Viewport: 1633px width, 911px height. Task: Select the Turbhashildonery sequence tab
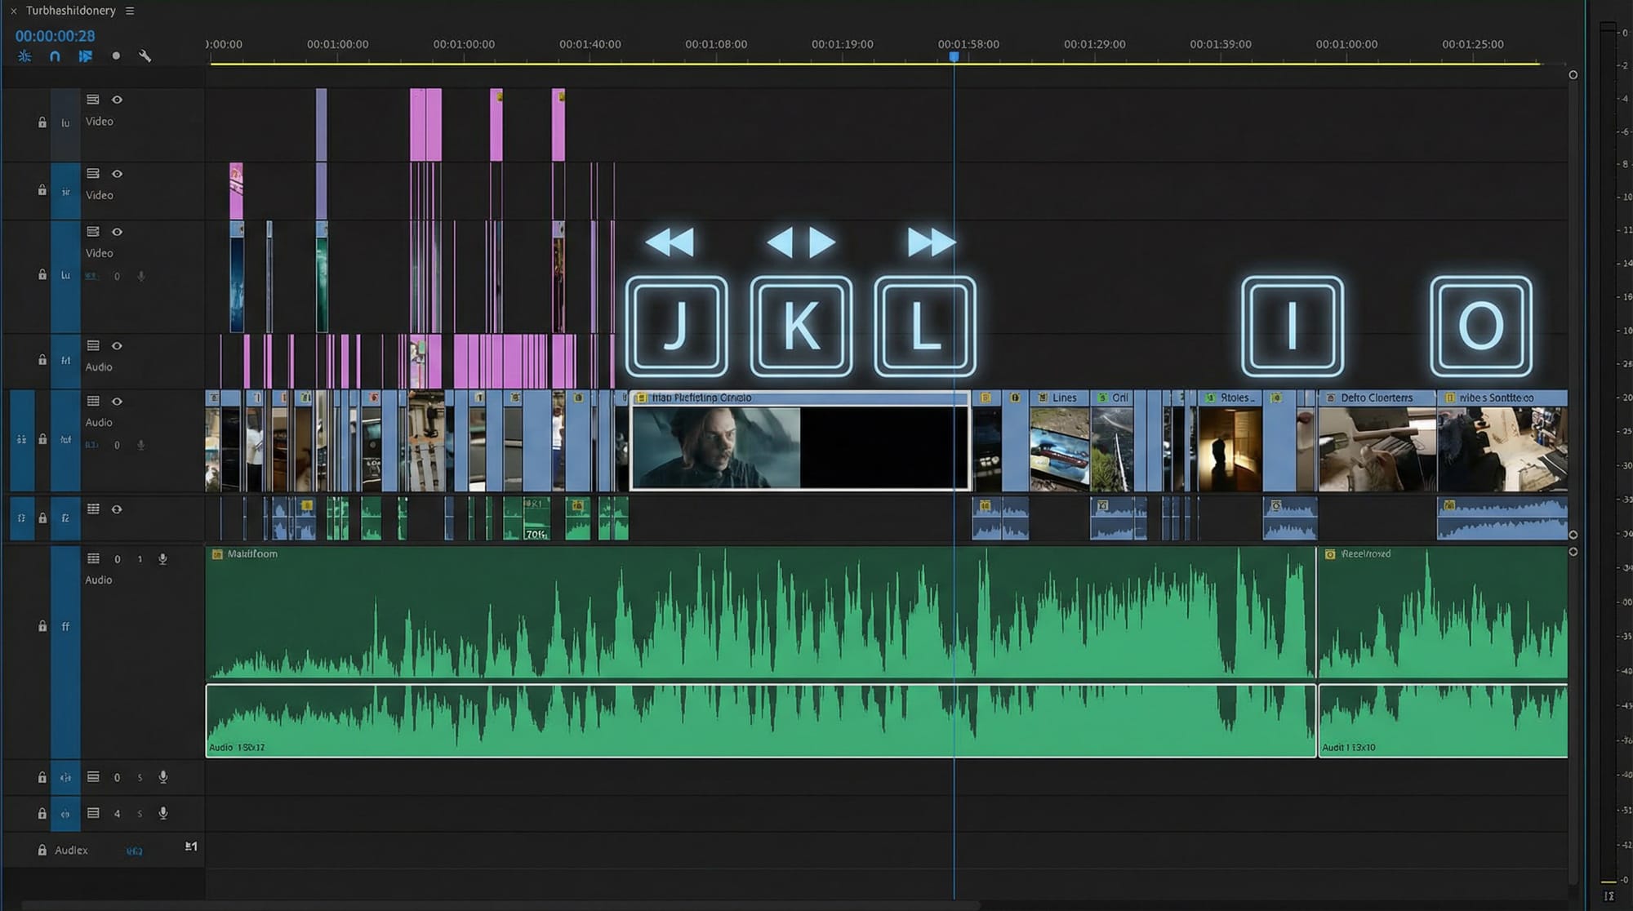click(70, 11)
